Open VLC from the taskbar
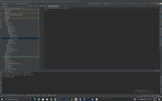This screenshot has width=162, height=101. (72, 99)
